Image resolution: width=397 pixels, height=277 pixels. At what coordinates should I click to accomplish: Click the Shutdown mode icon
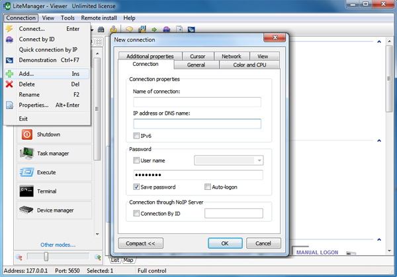tap(27, 135)
